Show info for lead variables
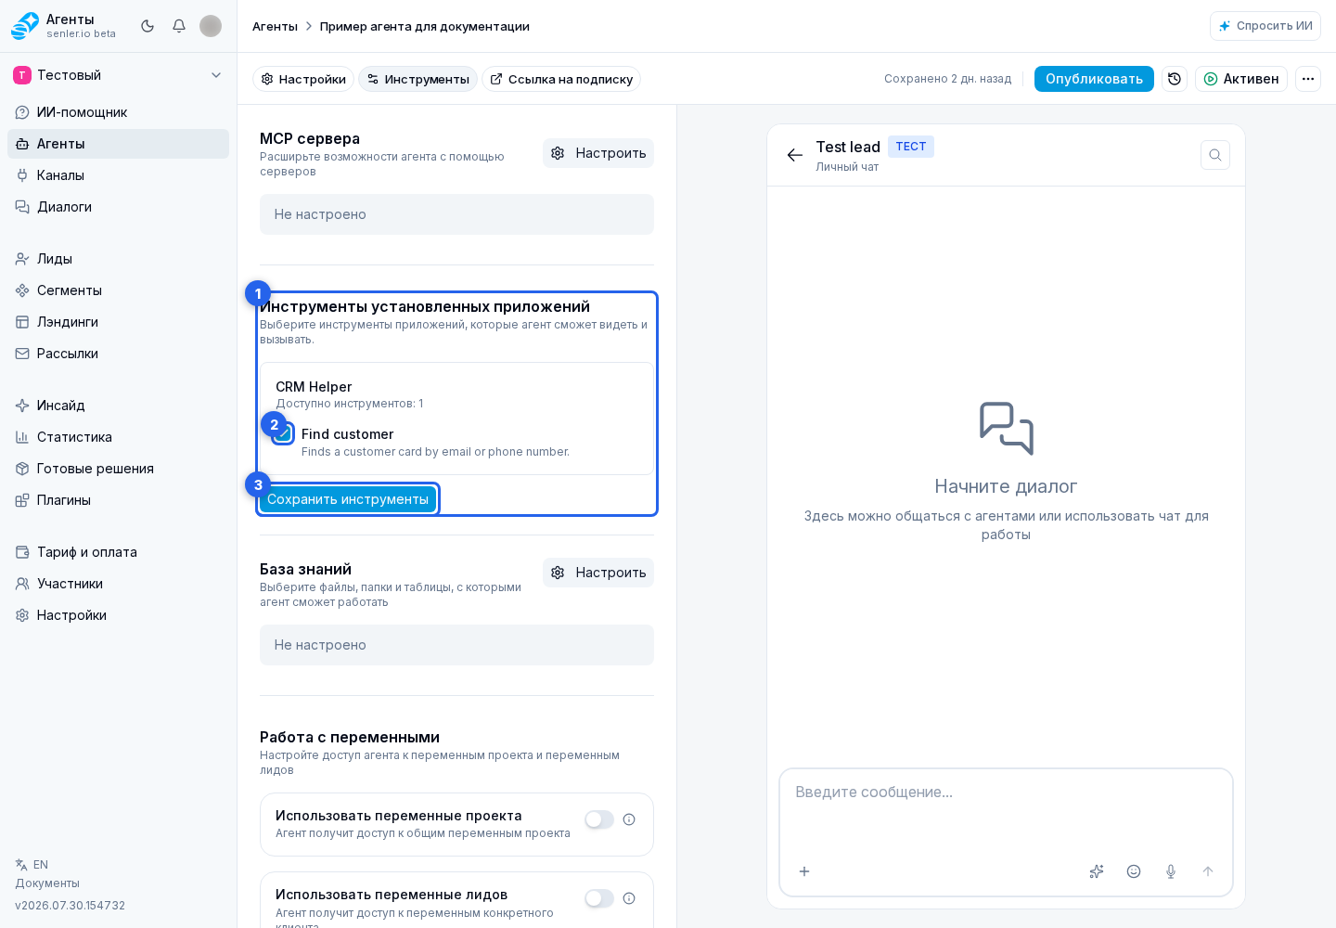Screen dimensions: 1336x928 629,898
